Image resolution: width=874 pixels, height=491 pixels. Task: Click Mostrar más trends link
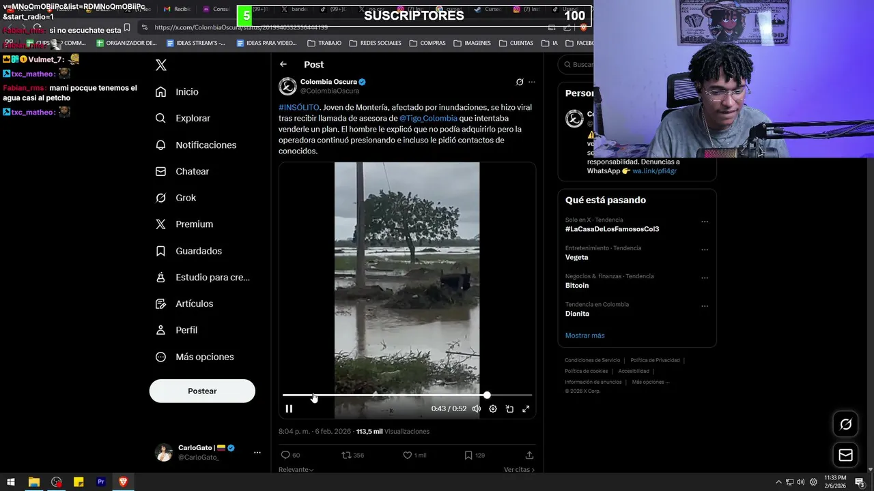click(584, 336)
